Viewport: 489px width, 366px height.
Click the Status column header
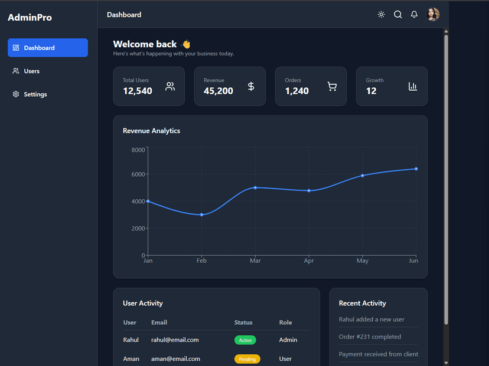coord(243,322)
